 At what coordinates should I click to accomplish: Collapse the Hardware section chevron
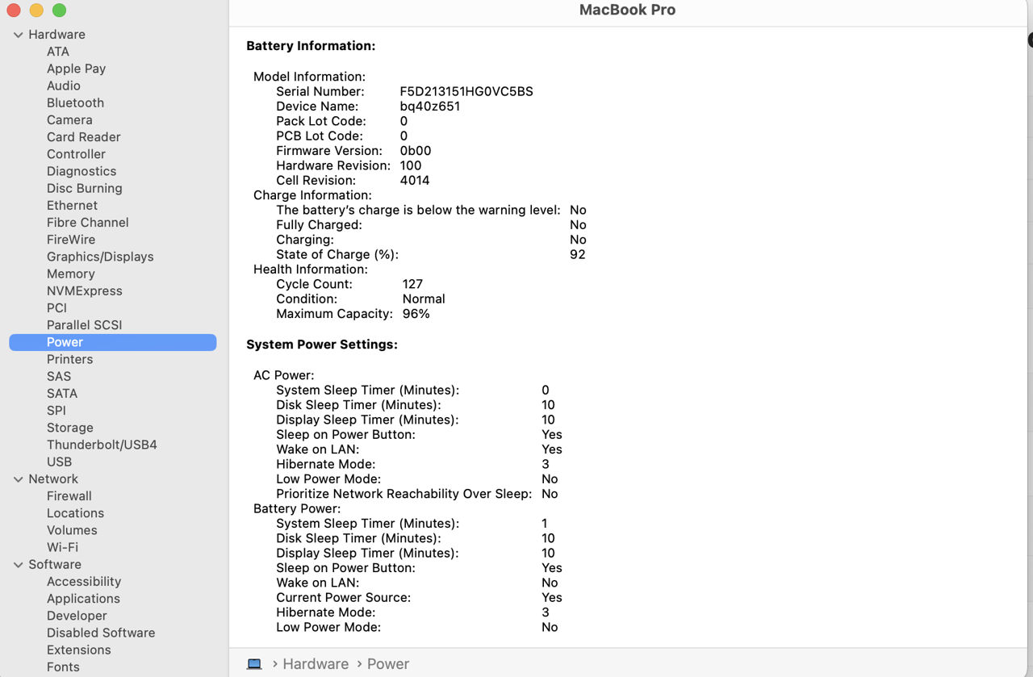click(x=18, y=35)
